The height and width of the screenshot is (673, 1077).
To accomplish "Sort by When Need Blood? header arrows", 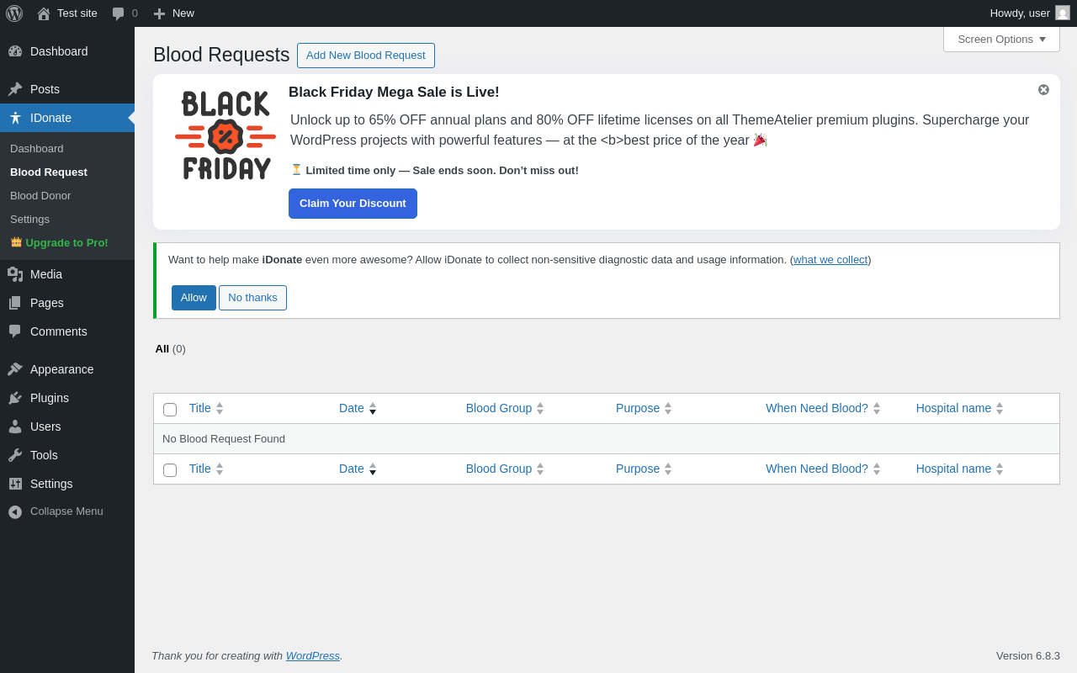I will [x=877, y=408].
